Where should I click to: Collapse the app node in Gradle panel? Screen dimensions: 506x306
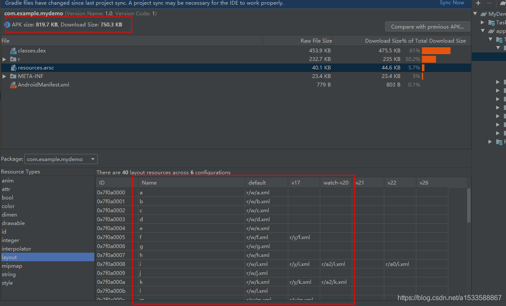(x=483, y=31)
